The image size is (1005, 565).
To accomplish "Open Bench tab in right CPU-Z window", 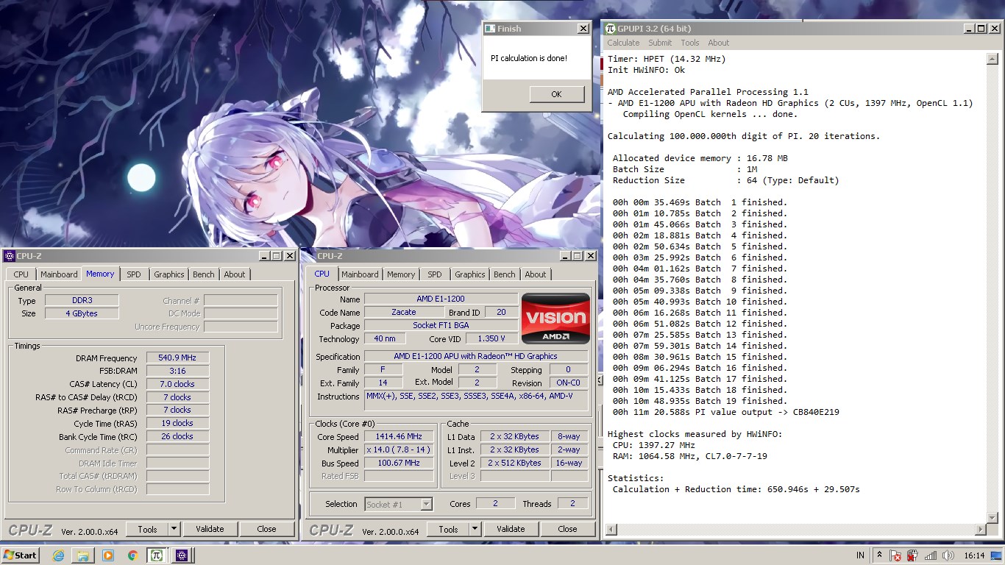I will tap(505, 274).
